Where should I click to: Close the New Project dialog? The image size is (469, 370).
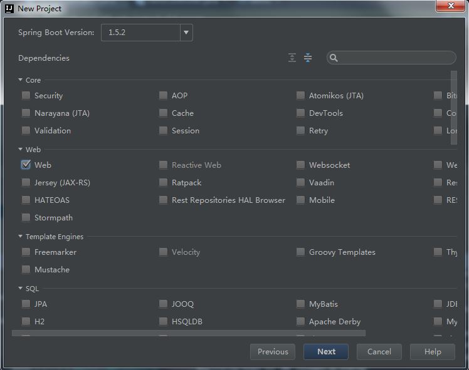click(450, 6)
